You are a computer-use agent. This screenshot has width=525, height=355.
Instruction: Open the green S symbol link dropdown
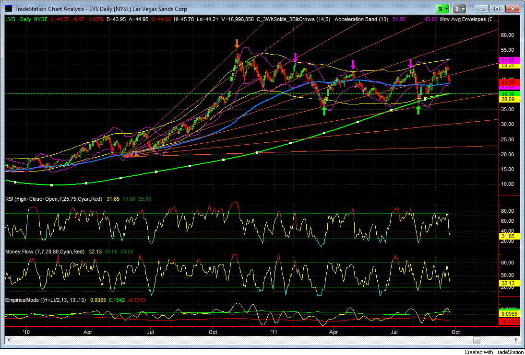pos(443,9)
